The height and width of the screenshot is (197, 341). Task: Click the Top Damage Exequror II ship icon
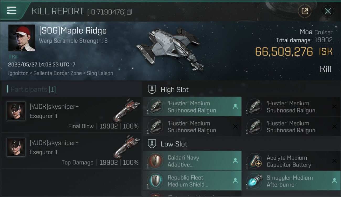coord(127,147)
